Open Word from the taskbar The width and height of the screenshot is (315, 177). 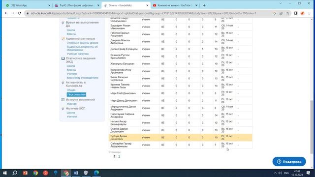point(76,173)
